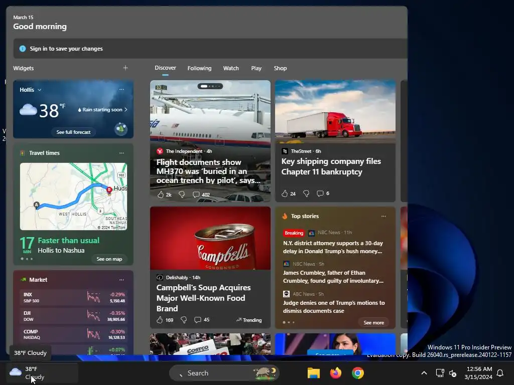This screenshot has height=385, width=514.
Task: Click the Faster than usual travel status
Action: click(68, 240)
